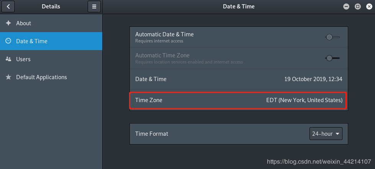The width and height of the screenshot is (375, 169).
Task: Click the 19 October 2019, 12:34 value
Action: point(313,79)
